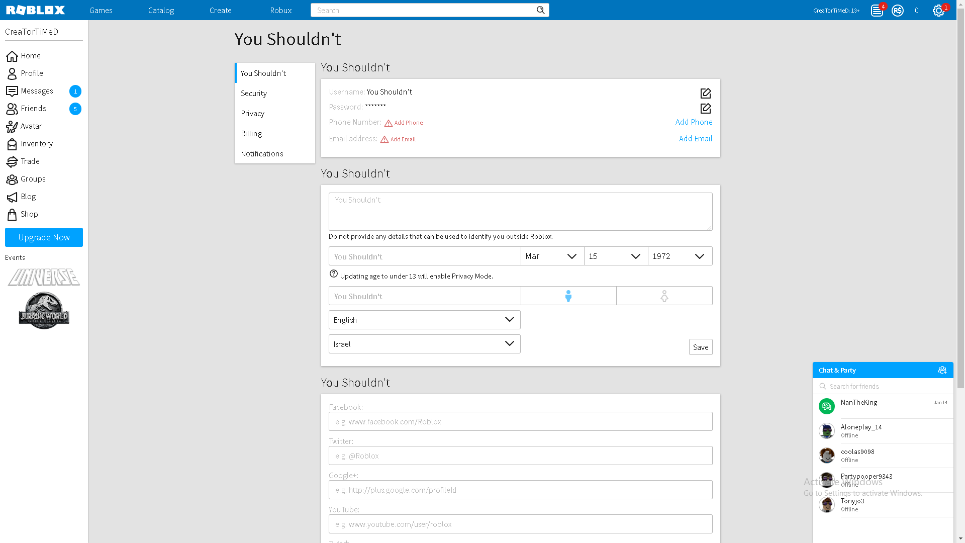Click the Facebook URL field

[521, 421]
